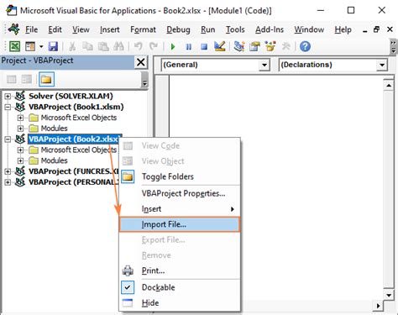The image size is (398, 315).
Task: Click the Undo toolbar icon
Action: pyautogui.click(x=139, y=46)
